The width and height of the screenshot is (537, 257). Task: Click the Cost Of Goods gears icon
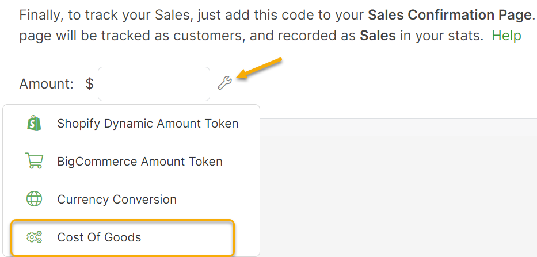click(35, 237)
